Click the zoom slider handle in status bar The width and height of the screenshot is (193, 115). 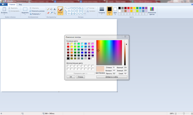[184, 113]
